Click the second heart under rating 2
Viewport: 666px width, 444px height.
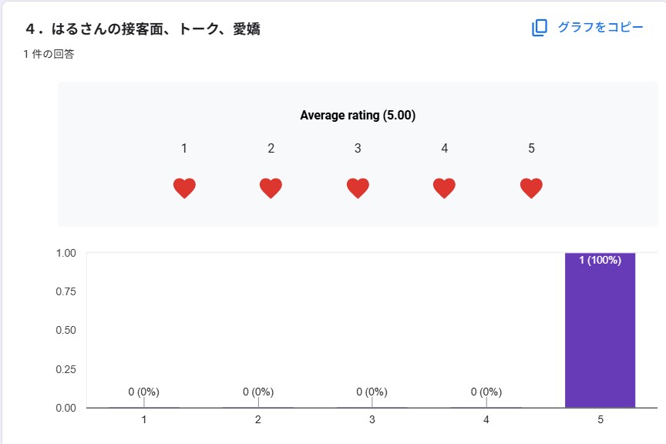[x=271, y=188]
